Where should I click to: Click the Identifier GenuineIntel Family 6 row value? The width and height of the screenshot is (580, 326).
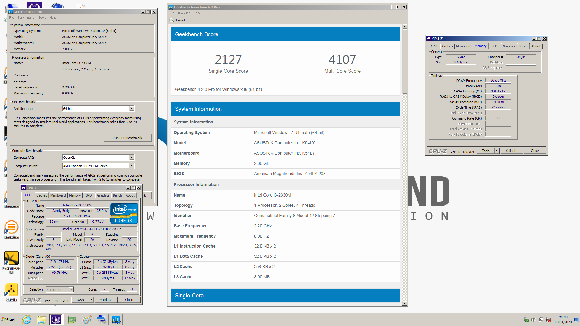pos(295,216)
